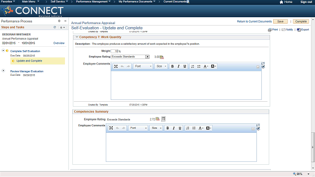Image resolution: width=315 pixels, height=177 pixels.
Task: Refresh the Steps and Tasks panel
Action: pos(55,27)
